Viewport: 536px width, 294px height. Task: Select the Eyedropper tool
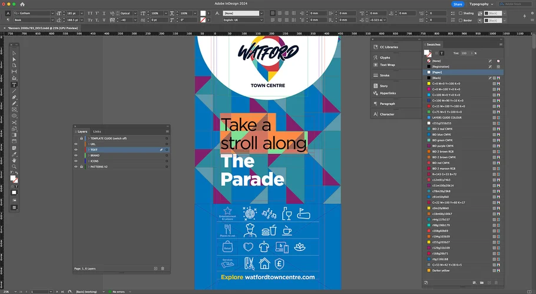tap(14, 154)
